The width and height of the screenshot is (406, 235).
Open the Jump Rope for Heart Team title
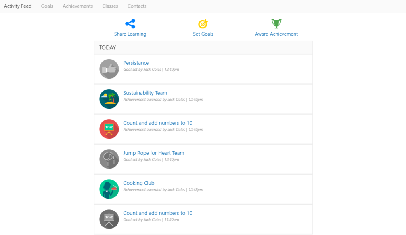[x=153, y=153]
